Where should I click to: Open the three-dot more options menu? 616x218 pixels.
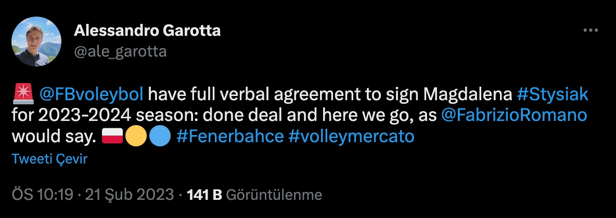coord(591,31)
